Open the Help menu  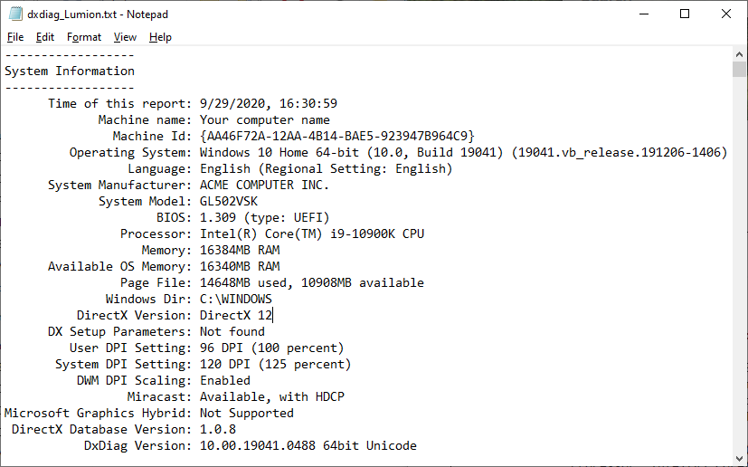160,37
